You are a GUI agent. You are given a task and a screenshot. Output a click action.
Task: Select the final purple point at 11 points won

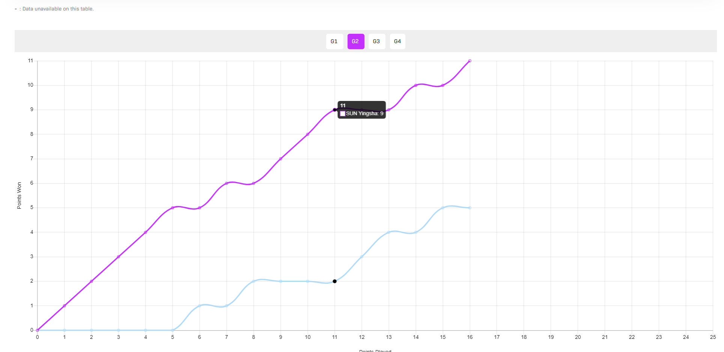[x=470, y=61]
